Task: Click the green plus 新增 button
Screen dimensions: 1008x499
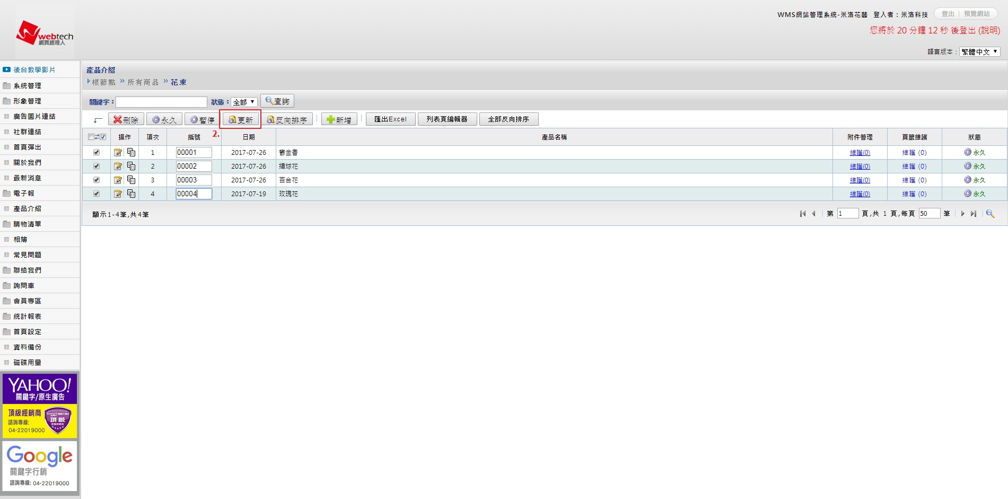Action: pos(339,120)
